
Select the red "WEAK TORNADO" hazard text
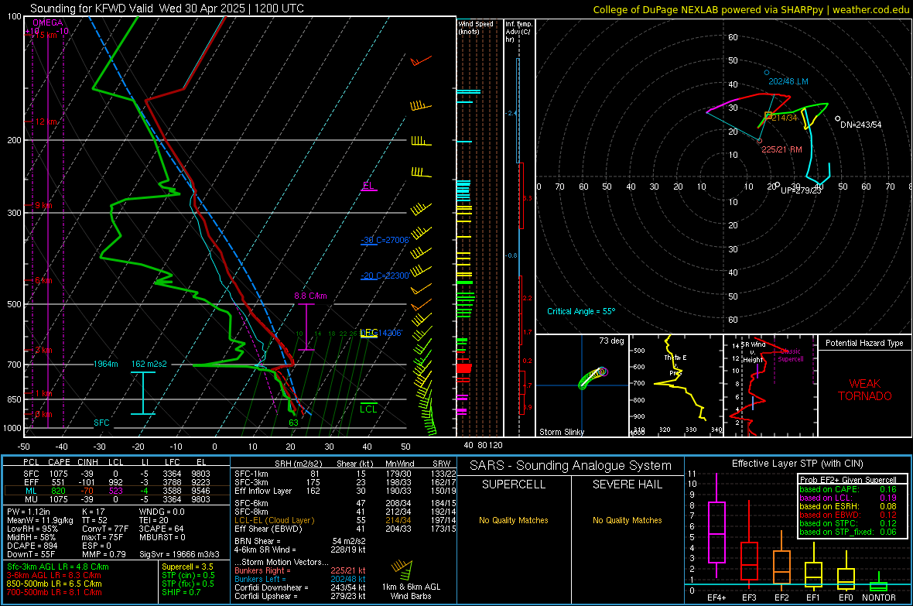tap(865, 390)
